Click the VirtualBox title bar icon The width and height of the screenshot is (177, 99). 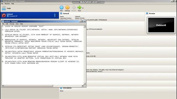pos(1,1)
